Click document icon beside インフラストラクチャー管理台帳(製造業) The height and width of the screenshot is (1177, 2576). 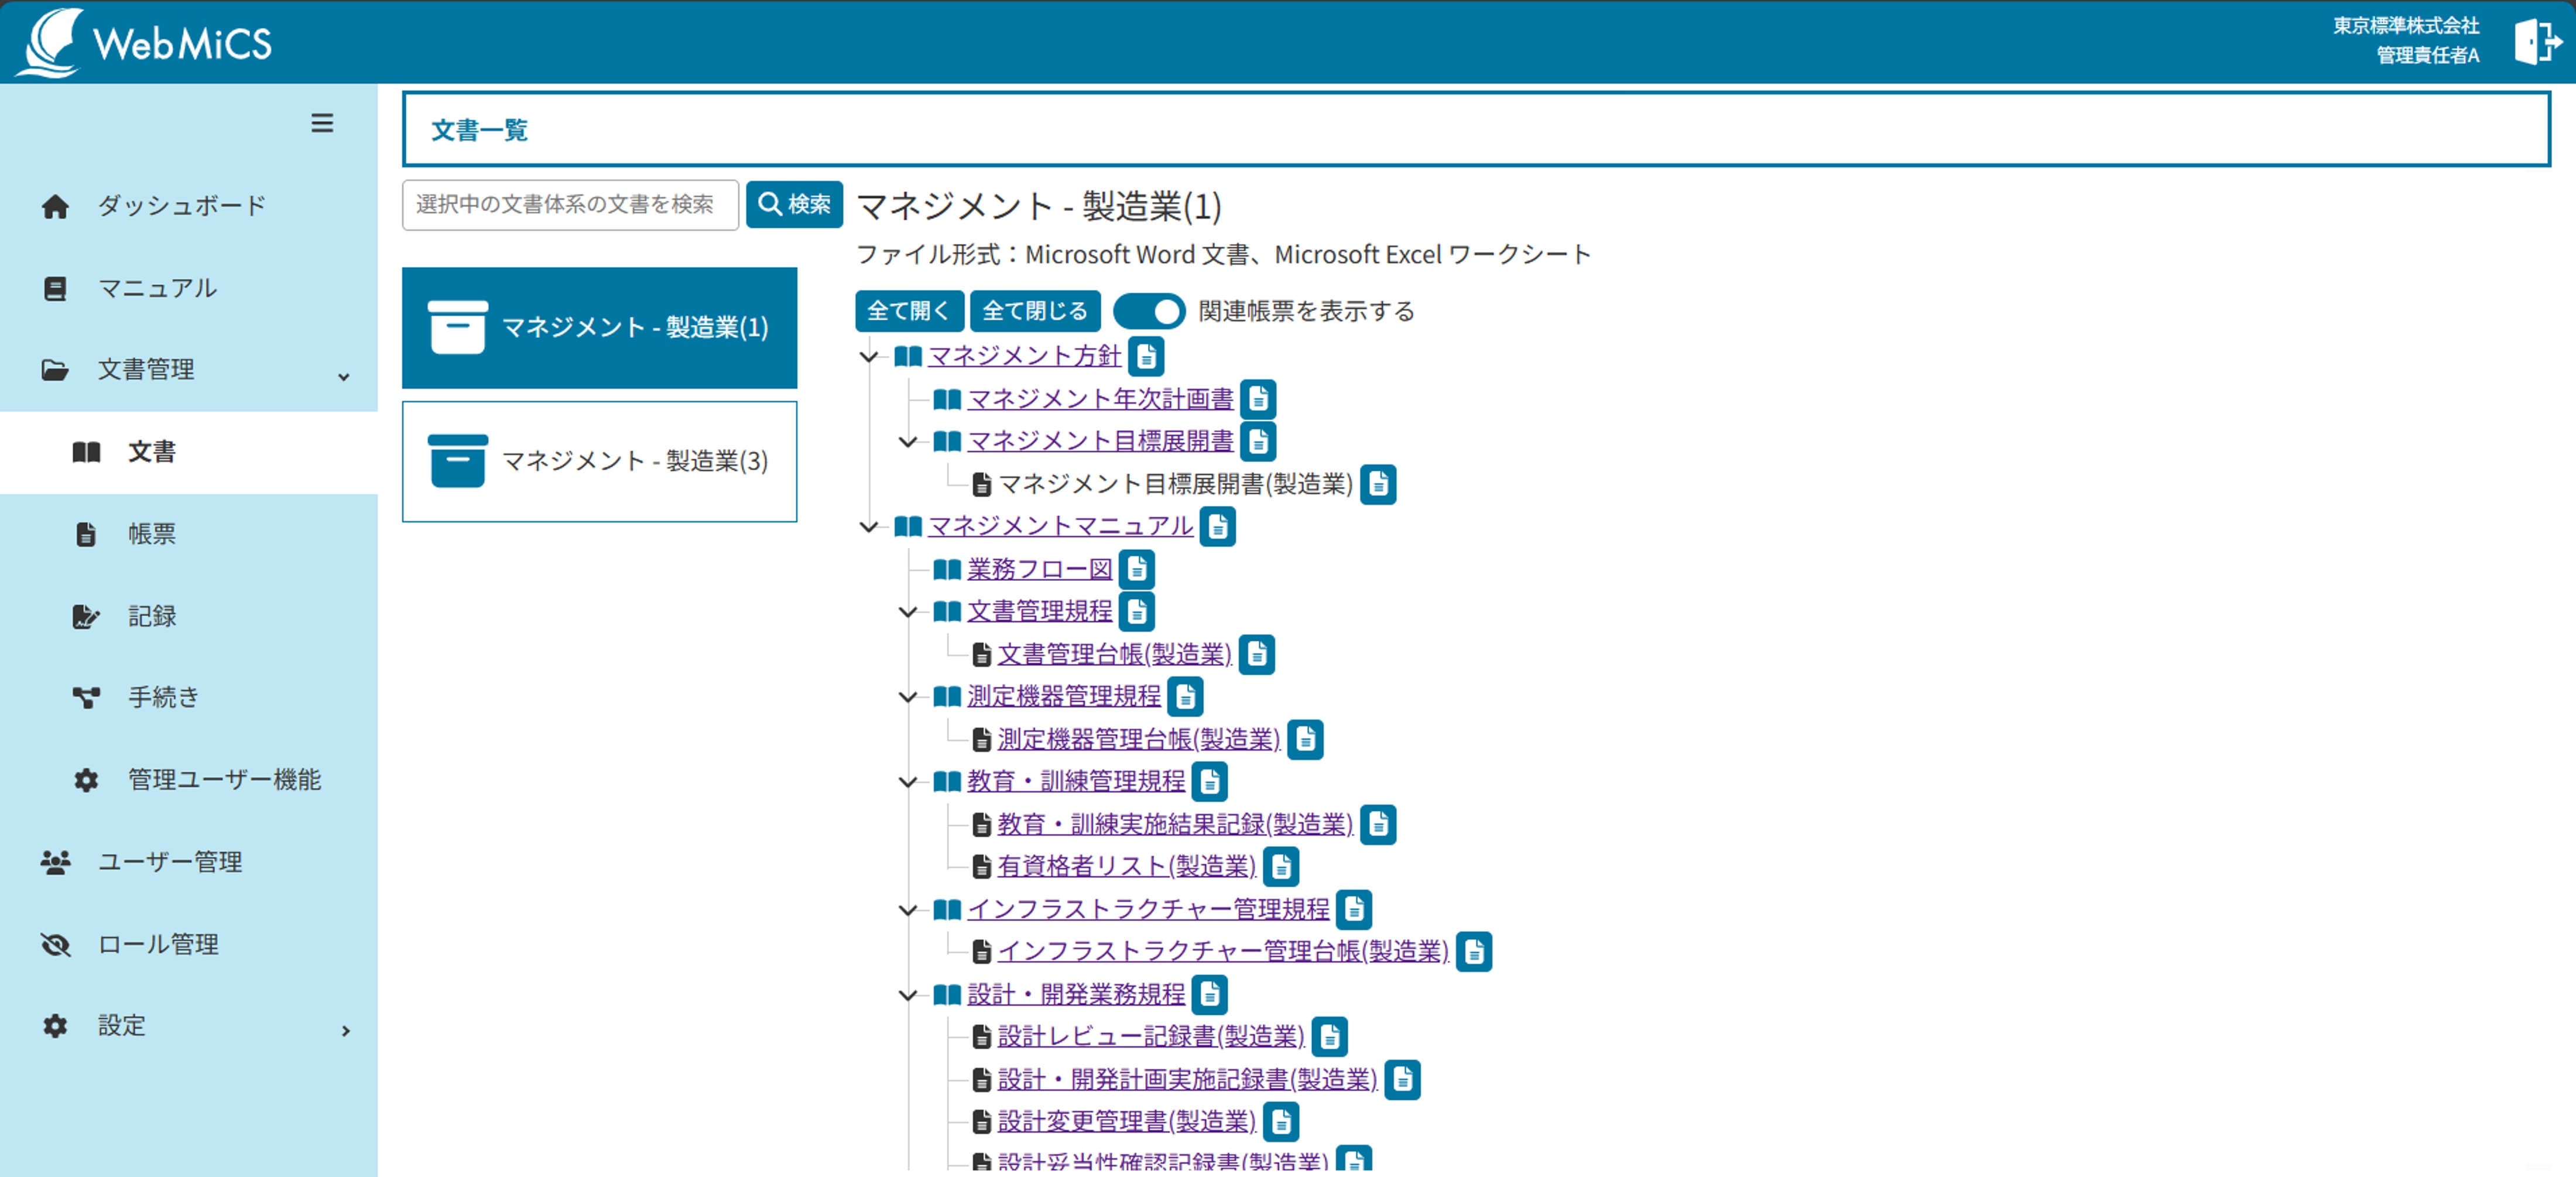click(x=1473, y=951)
